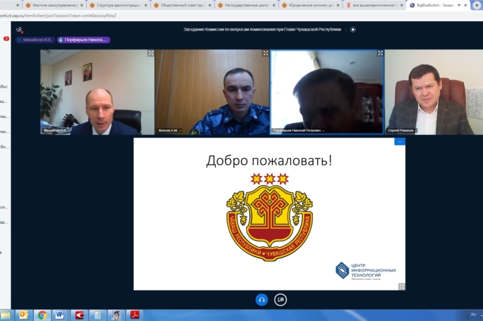This screenshot has width=483, height=321.
Task: Click the recording indicator beside meeting title
Action: 353,29
